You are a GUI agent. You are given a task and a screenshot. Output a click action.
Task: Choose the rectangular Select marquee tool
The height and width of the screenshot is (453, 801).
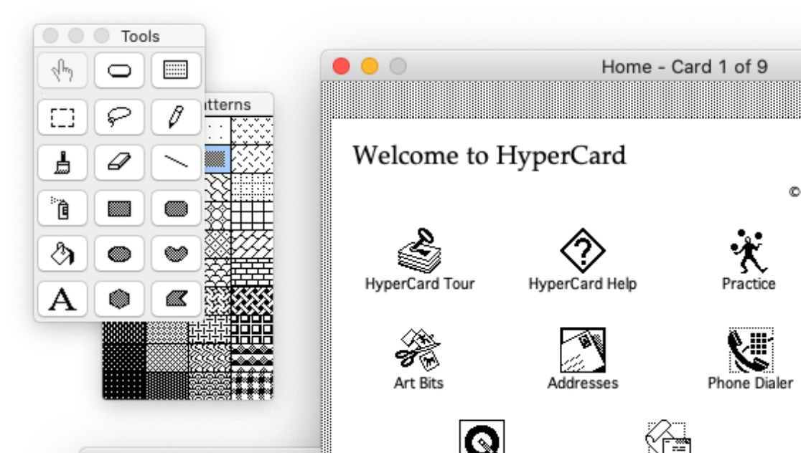[62, 117]
